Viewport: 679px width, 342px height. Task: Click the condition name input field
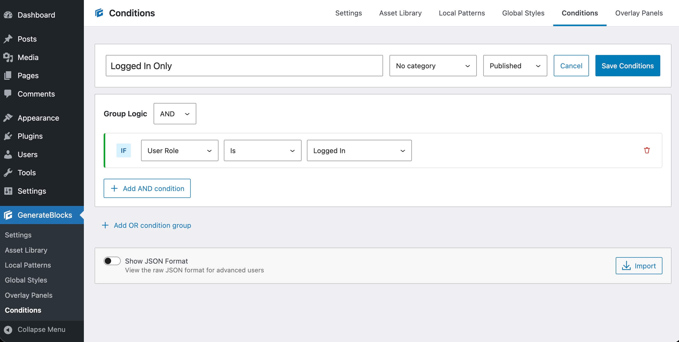tap(244, 66)
